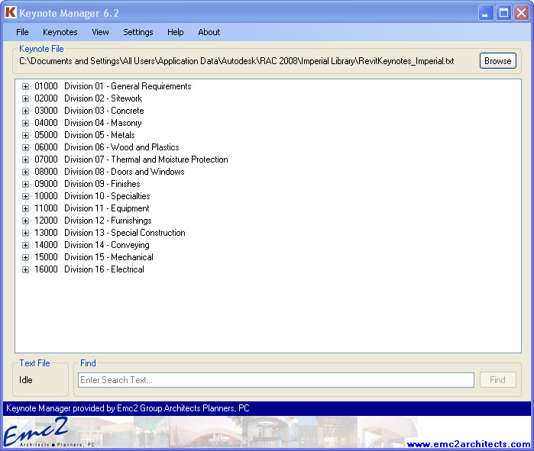Select Division 01 - General Requirements row
Image resolution: width=534 pixels, height=451 pixels.
tap(113, 86)
